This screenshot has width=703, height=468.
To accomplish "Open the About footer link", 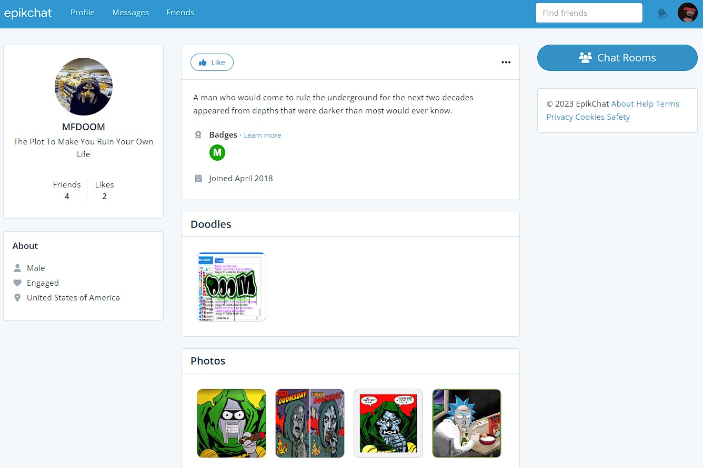I will click(x=622, y=104).
